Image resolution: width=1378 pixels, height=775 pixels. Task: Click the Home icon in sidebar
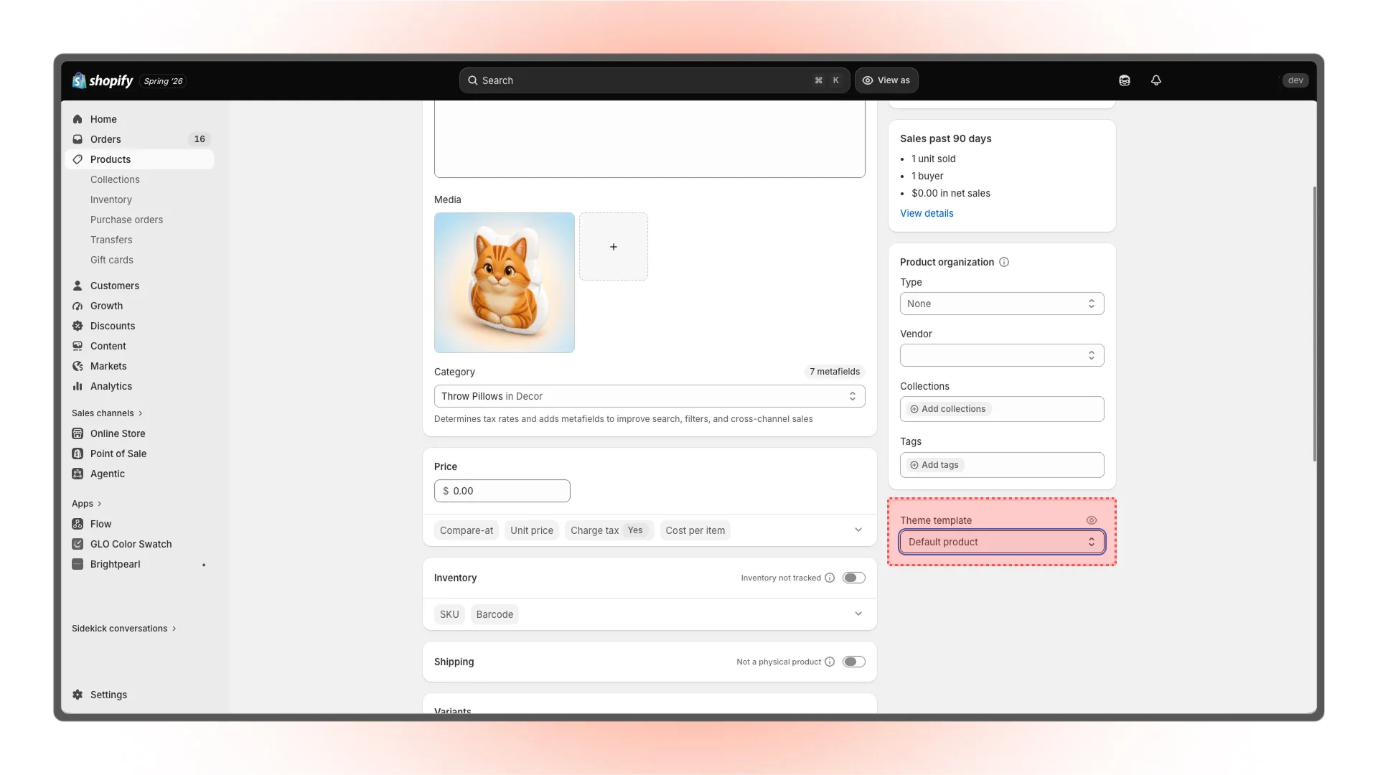78,119
